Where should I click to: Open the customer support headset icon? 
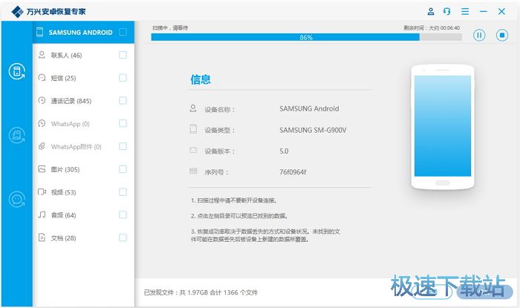point(446,12)
